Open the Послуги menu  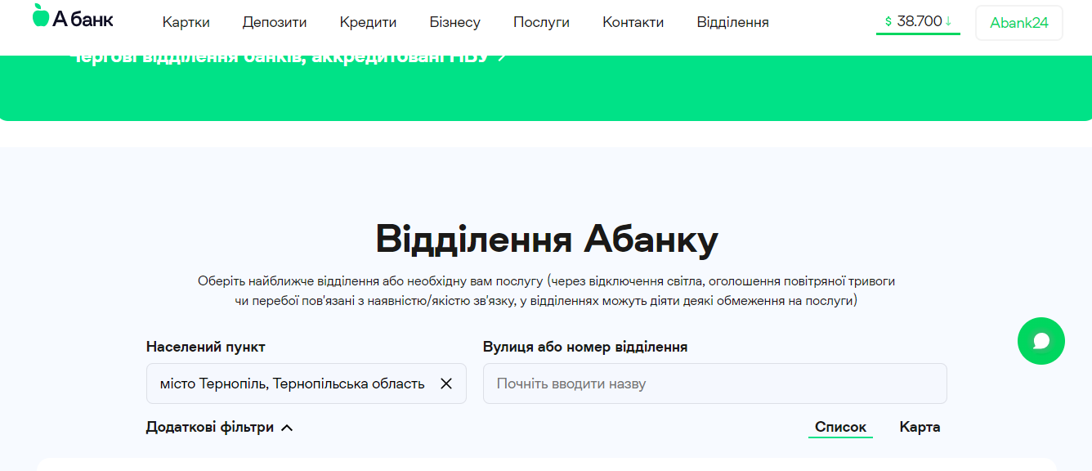pyautogui.click(x=541, y=22)
